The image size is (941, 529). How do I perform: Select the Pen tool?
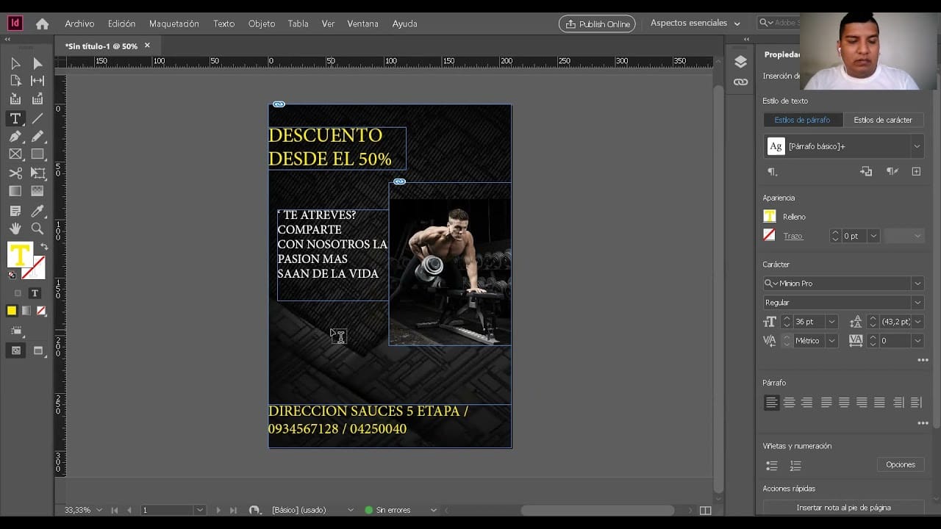15,136
